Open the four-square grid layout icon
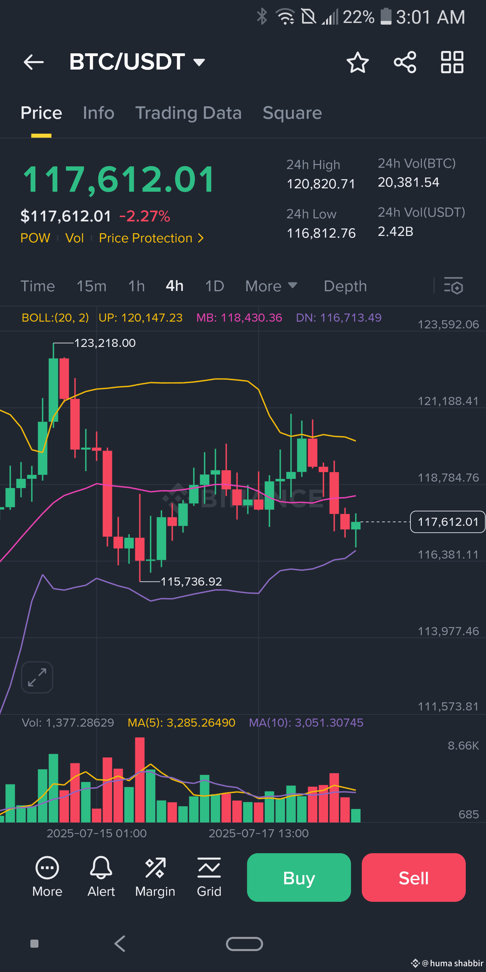Viewport: 486px width, 972px height. (x=452, y=62)
